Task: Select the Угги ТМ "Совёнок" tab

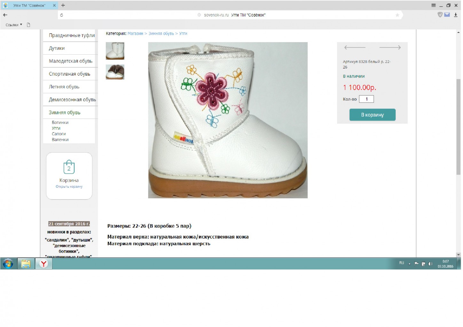Action: pos(29,5)
